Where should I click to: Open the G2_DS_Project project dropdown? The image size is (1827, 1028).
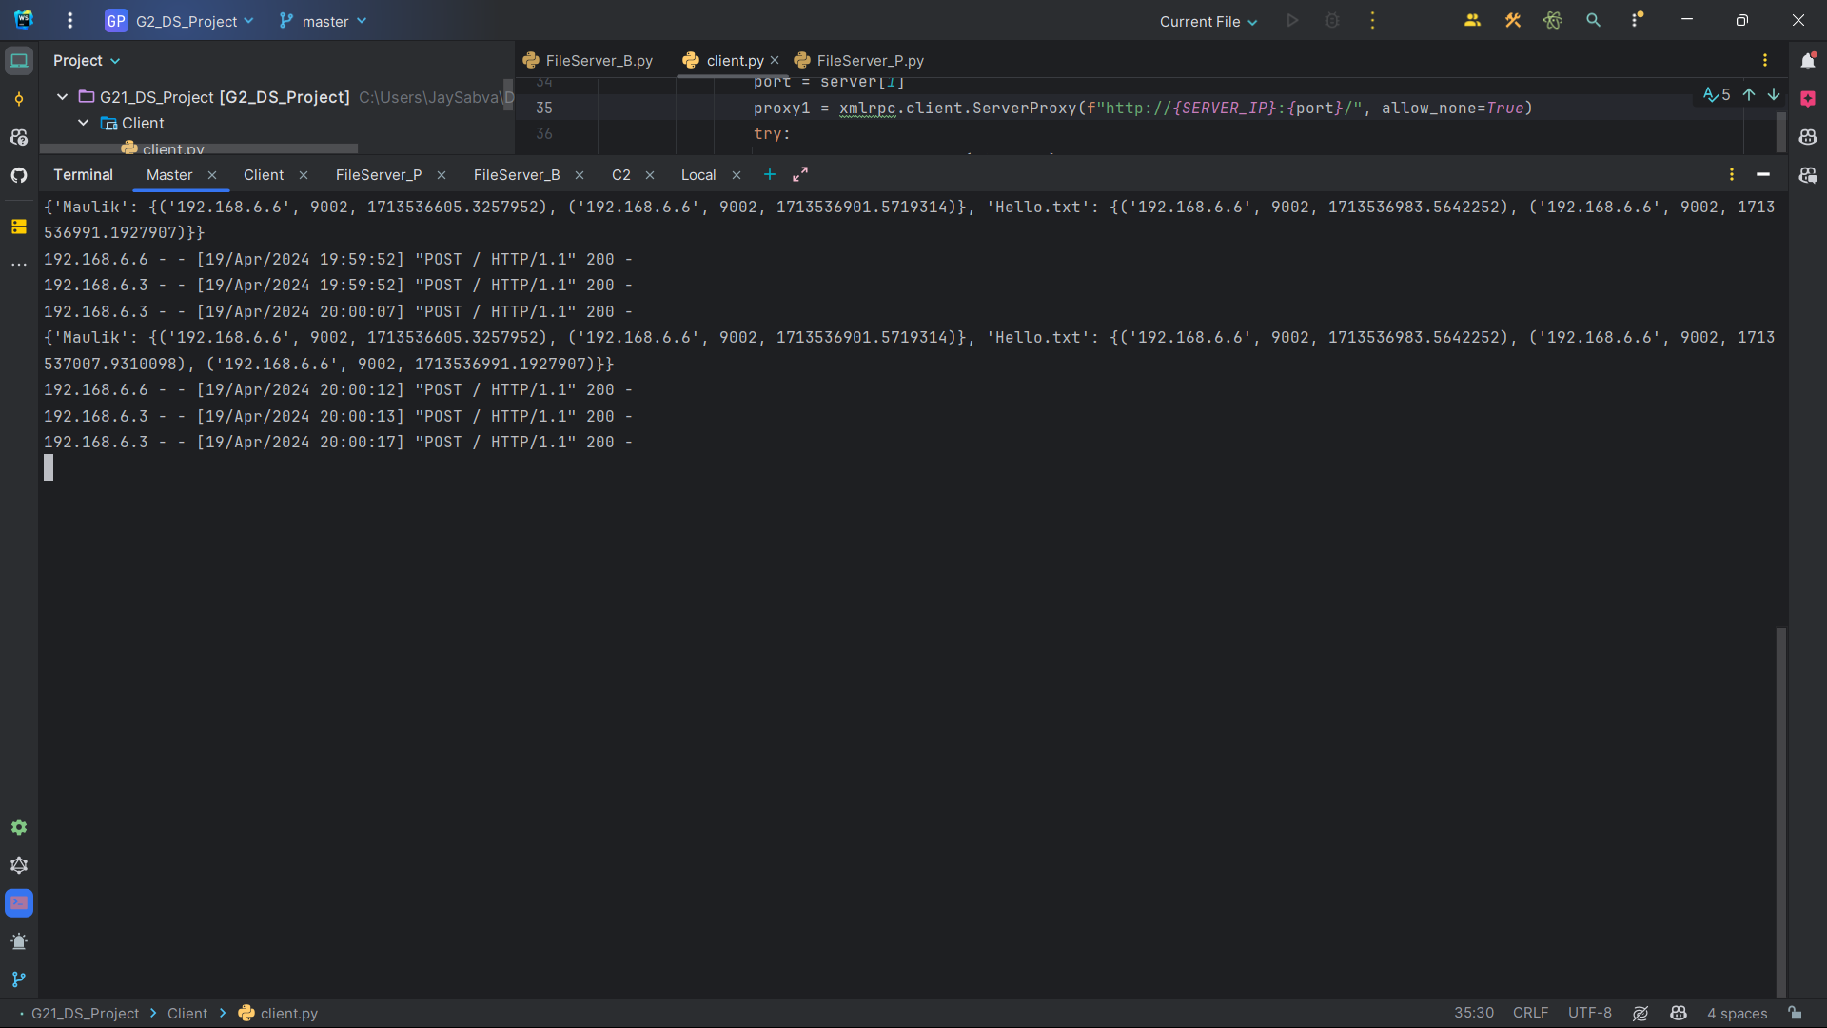187,21
